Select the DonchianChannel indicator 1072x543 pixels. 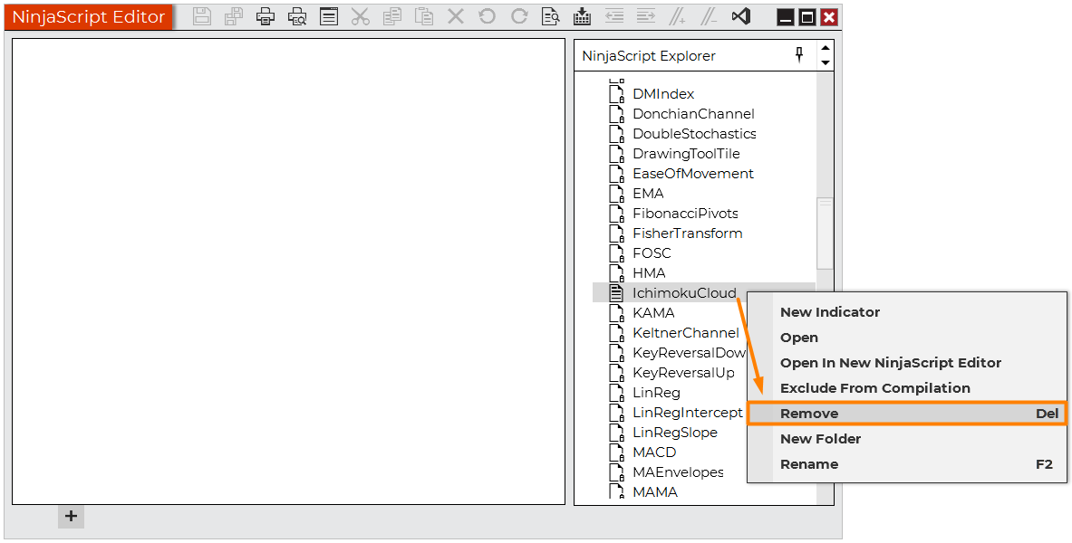click(x=692, y=114)
